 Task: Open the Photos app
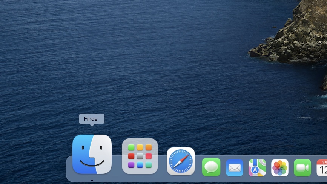tap(280, 168)
